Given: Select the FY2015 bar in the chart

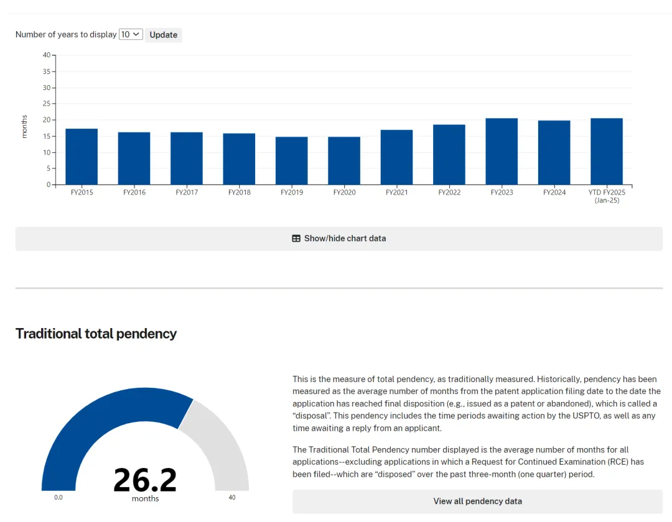Looking at the screenshot, I should 82,157.
